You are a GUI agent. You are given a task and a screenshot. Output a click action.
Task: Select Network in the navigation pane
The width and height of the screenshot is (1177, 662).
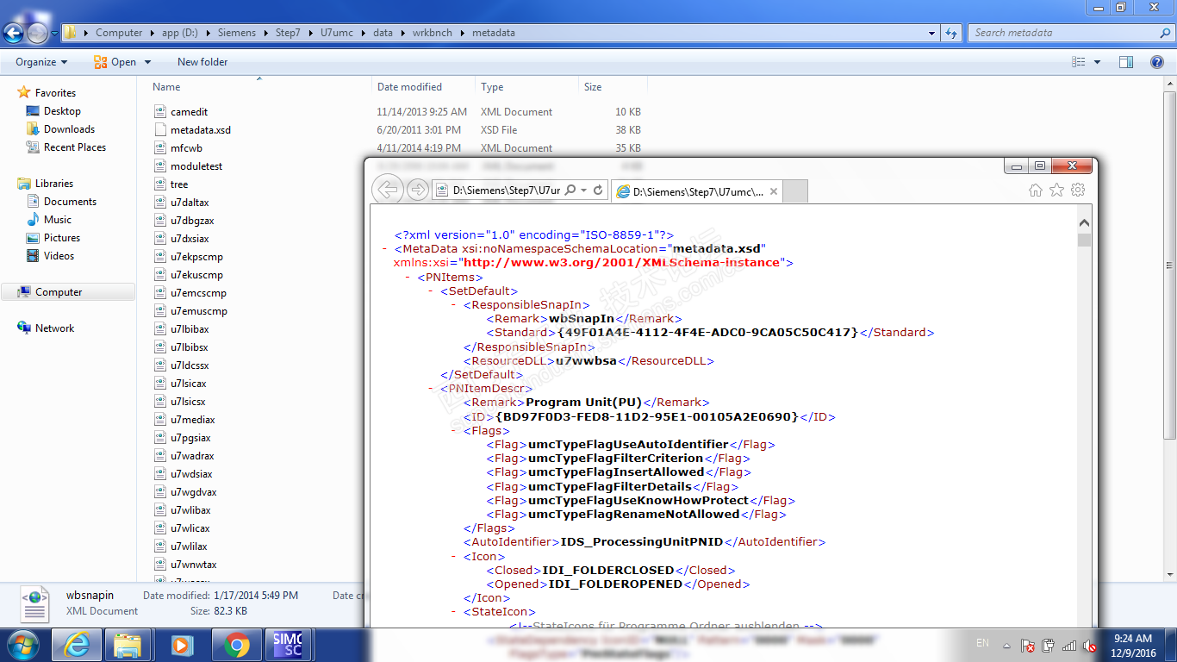[x=54, y=328]
